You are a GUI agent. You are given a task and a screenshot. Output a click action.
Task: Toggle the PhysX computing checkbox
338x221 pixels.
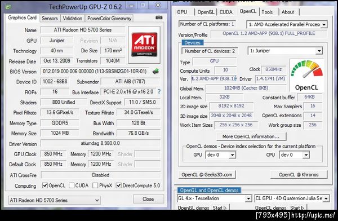(95, 185)
